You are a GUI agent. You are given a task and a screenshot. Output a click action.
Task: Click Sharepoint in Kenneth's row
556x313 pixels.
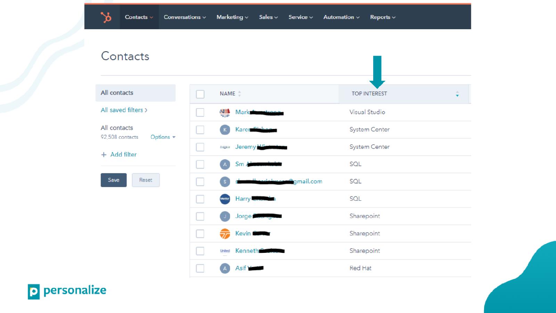(365, 251)
